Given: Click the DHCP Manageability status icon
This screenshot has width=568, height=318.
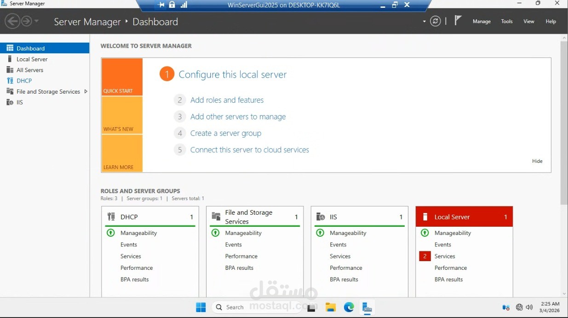Looking at the screenshot, I should (111, 233).
